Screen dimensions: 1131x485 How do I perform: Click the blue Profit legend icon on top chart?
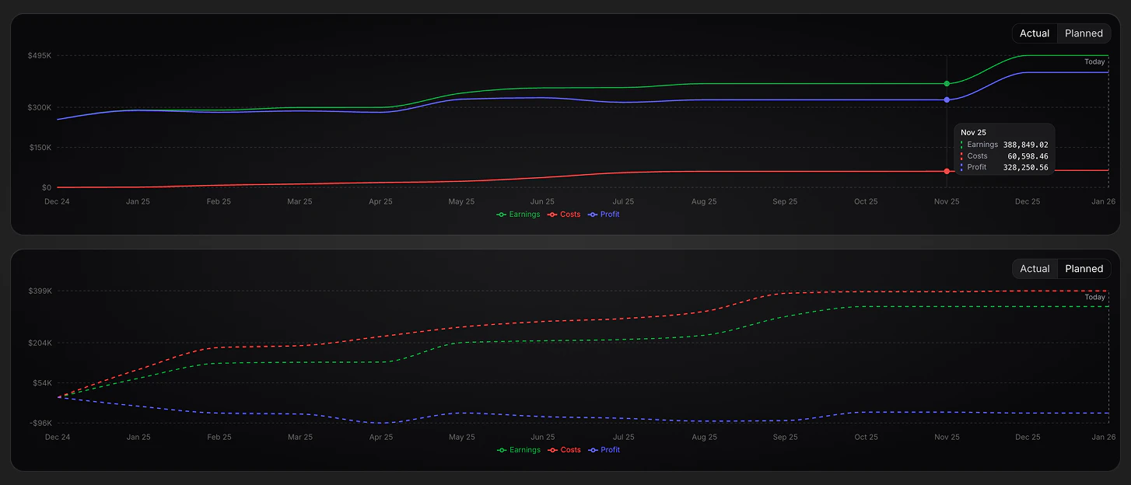[593, 214]
